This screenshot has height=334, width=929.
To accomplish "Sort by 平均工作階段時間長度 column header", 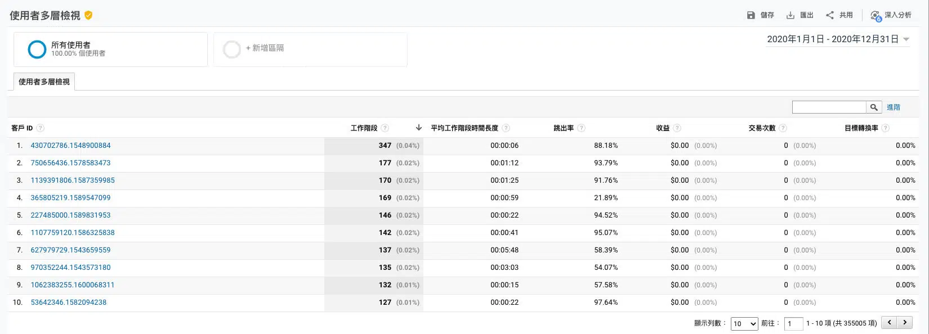I will pyautogui.click(x=464, y=128).
